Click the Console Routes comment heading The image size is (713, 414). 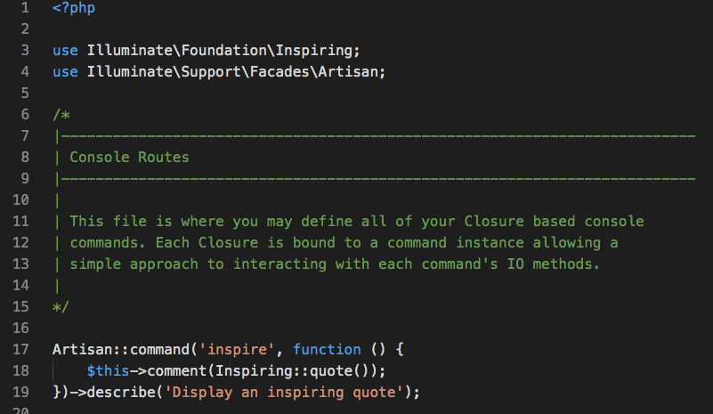pyautogui.click(x=129, y=157)
